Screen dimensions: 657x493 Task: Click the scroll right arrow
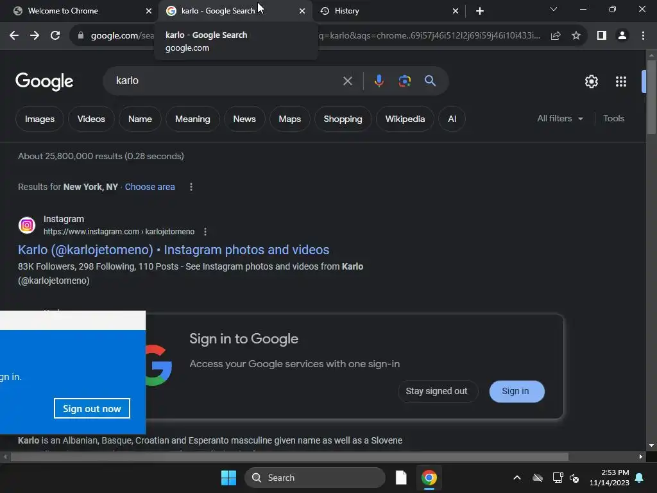point(641,457)
